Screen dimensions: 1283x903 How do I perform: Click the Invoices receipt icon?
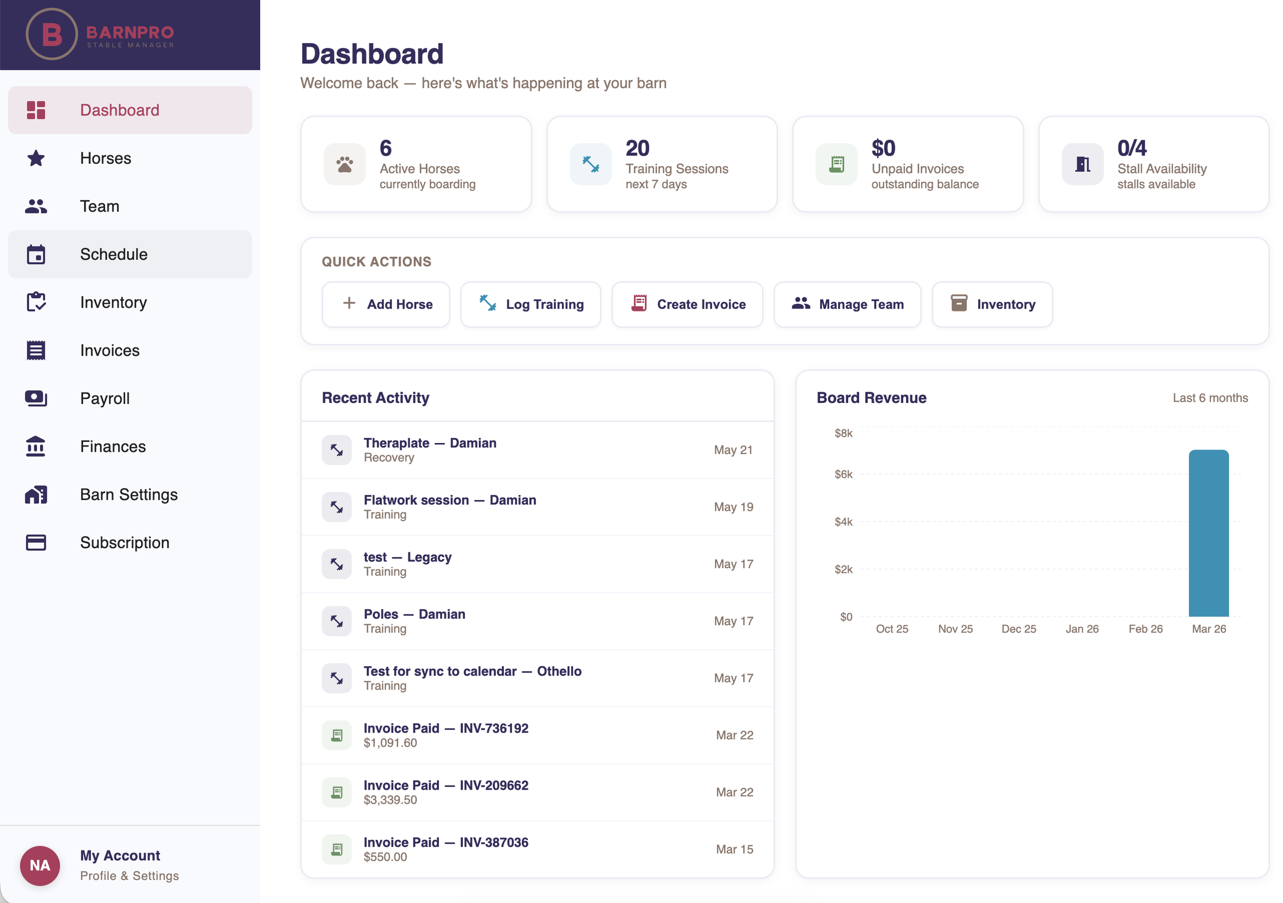(x=36, y=351)
